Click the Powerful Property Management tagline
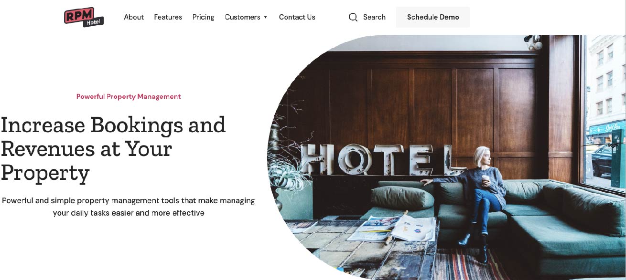Viewport: 626px width, 280px height. coord(129,96)
